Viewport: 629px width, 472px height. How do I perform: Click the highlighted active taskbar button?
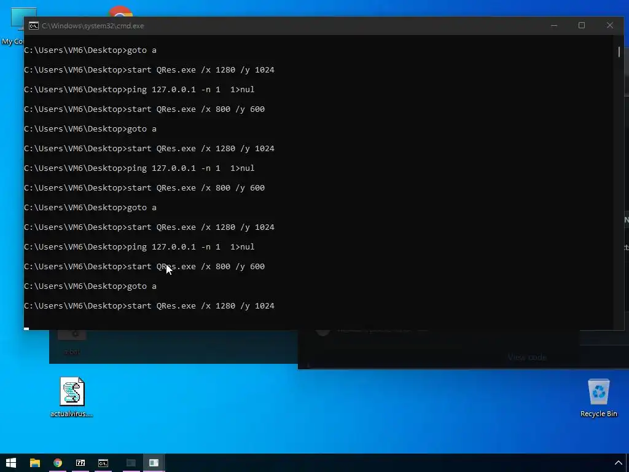click(x=154, y=463)
